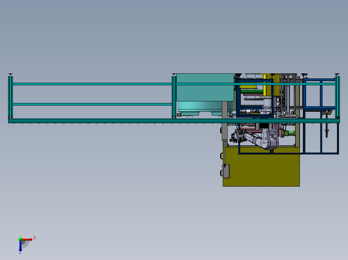Screen dimensions: 348x260
Task: Click the green Y axis dot of triad
Action: pyautogui.click(x=20, y=239)
